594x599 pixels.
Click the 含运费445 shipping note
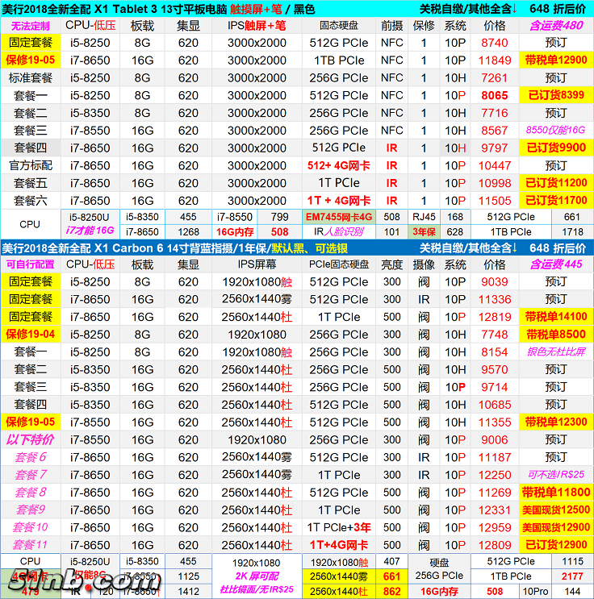point(555,264)
